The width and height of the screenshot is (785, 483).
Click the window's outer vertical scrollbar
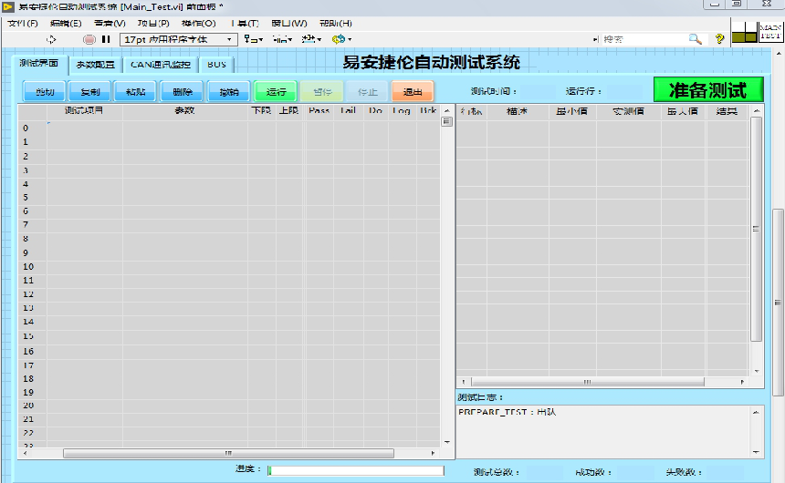point(778,303)
